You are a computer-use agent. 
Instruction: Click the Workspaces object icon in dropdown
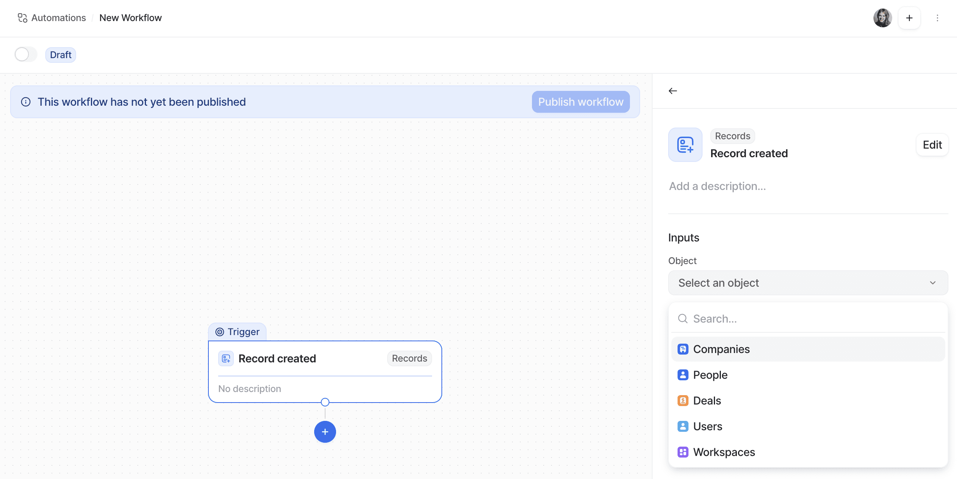coord(683,452)
